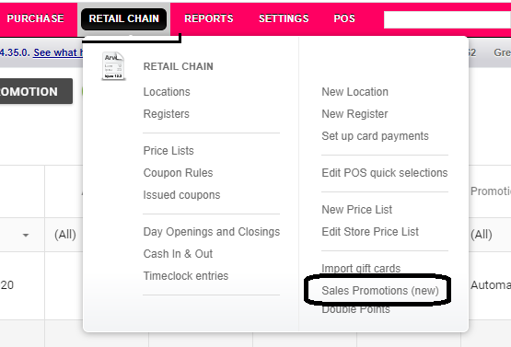Open Issued coupons
511x347 pixels.
pyautogui.click(x=181, y=195)
